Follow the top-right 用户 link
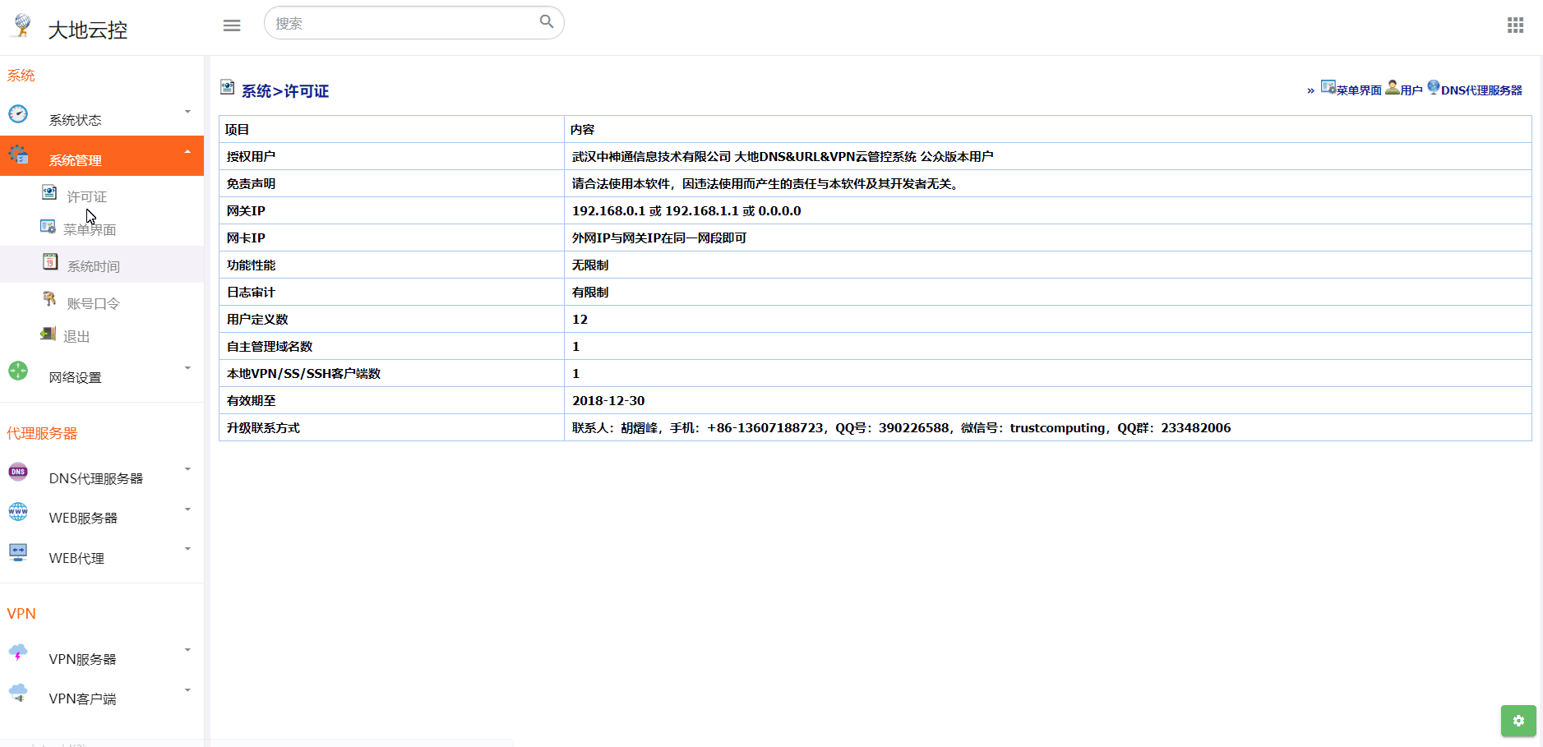Screen dimensions: 1543x747 (1411, 90)
